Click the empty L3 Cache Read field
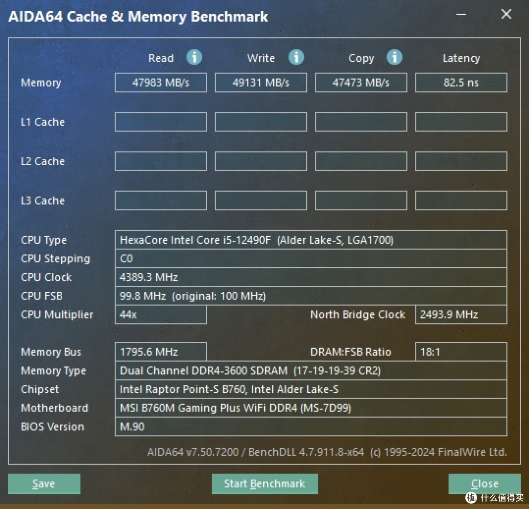The height and width of the screenshot is (509, 529). pyautogui.click(x=161, y=200)
